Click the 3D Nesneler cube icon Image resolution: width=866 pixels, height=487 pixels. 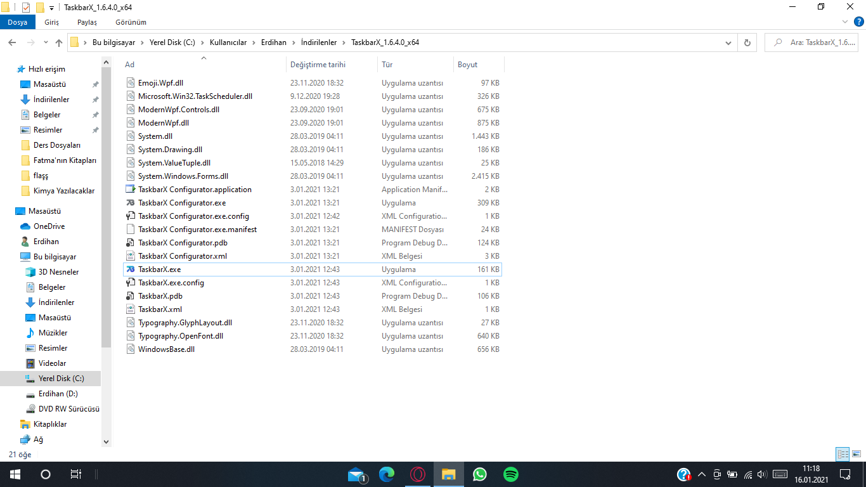(x=30, y=272)
